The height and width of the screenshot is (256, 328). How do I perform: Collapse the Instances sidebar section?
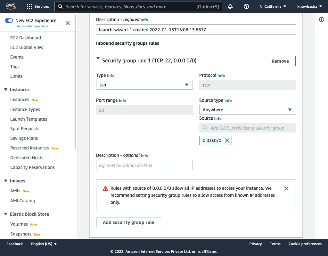(x=6, y=90)
